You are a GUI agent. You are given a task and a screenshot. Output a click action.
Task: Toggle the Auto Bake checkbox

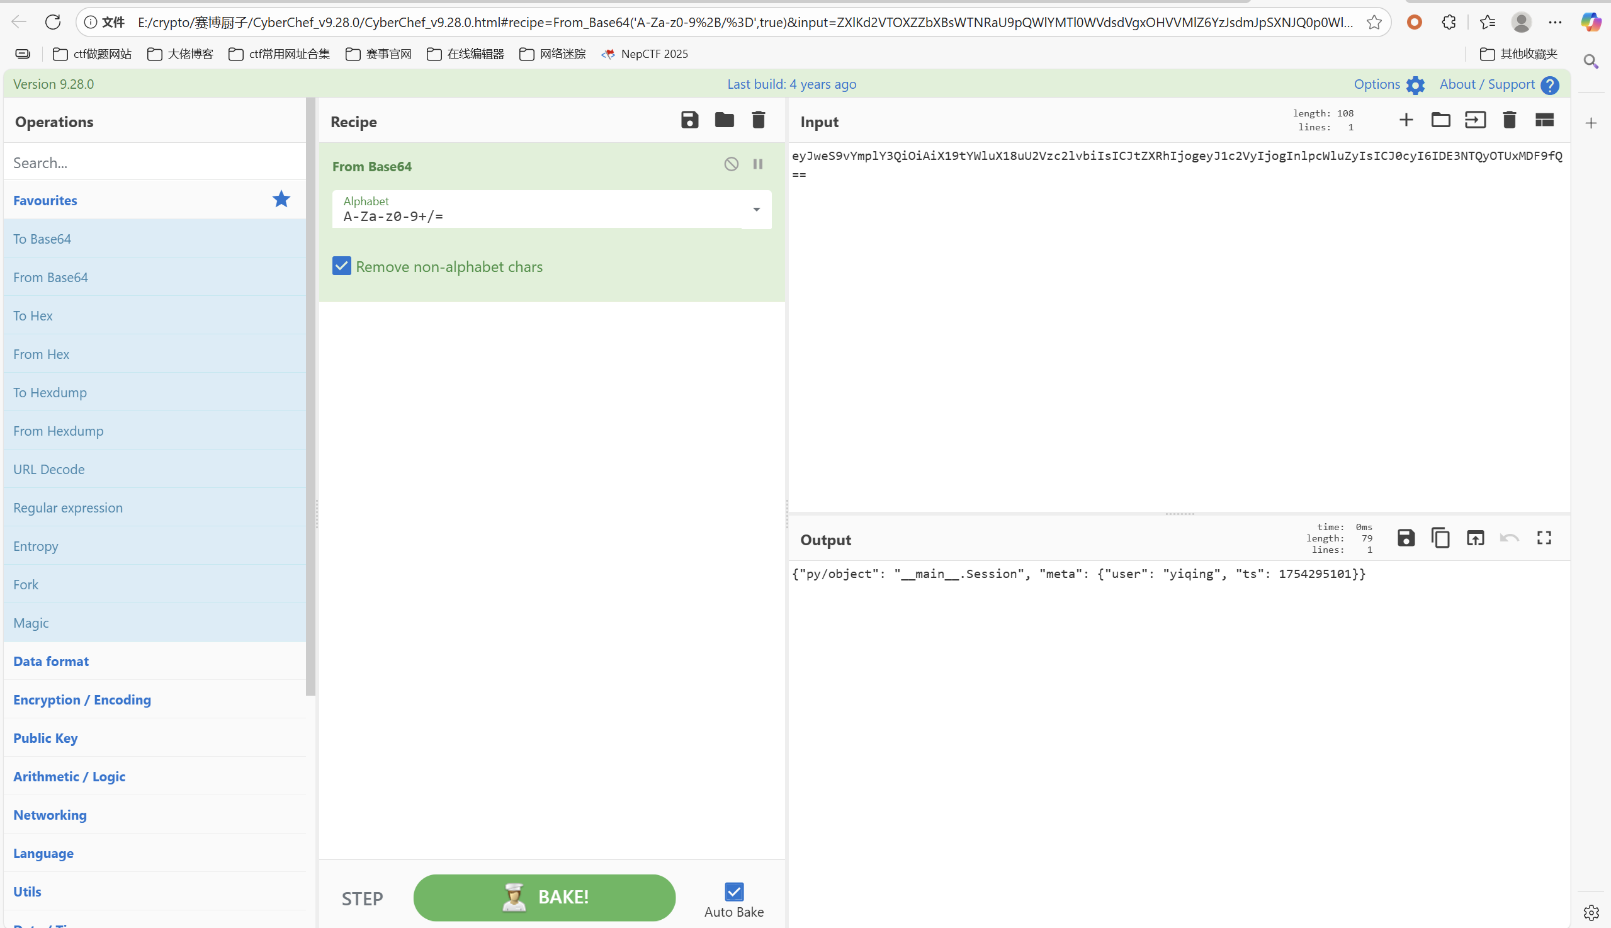point(734,891)
